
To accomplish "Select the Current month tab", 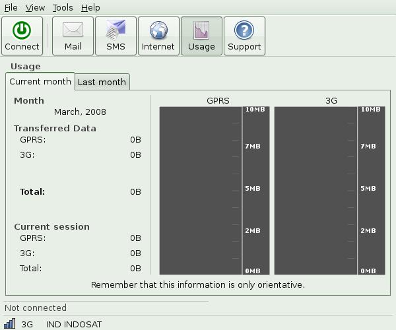I will coord(40,82).
